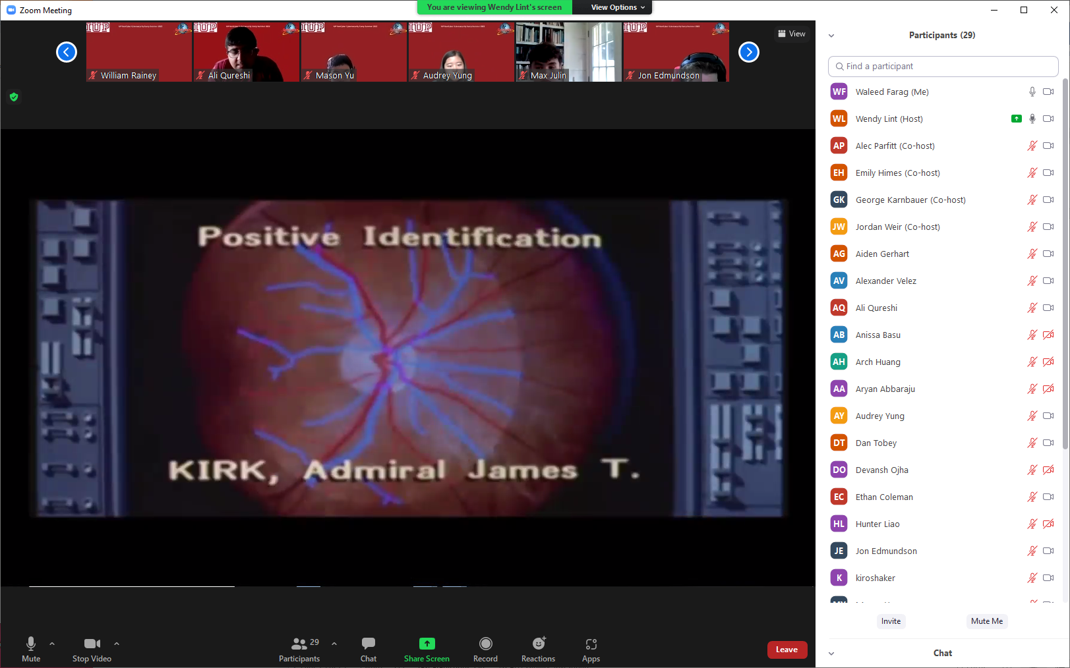Click the Find a participant search field
Image resolution: width=1070 pixels, height=668 pixels.
click(943, 67)
